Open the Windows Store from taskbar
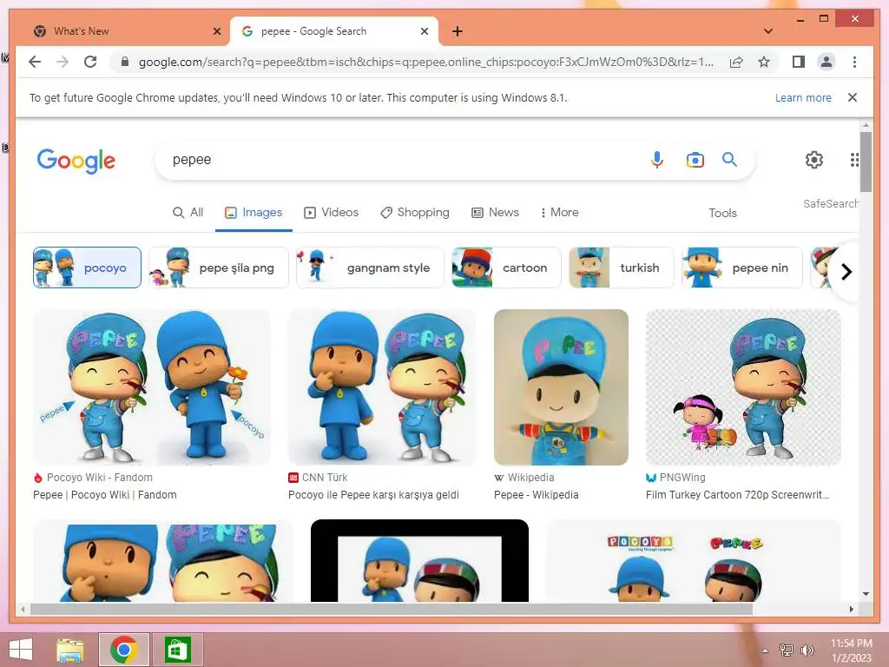The width and height of the screenshot is (889, 667). click(177, 650)
